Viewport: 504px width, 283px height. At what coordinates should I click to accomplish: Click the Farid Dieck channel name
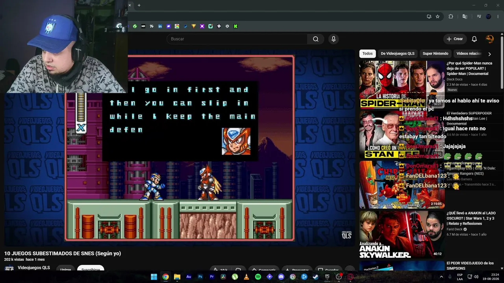tap(454, 229)
